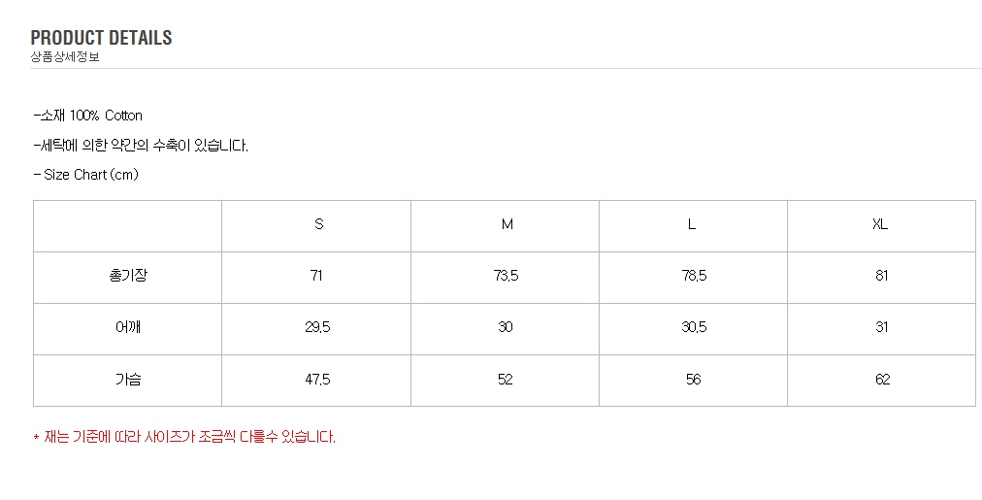Click the 어깨 value 31 for size XL
This screenshot has height=500, width=982.
881,327
